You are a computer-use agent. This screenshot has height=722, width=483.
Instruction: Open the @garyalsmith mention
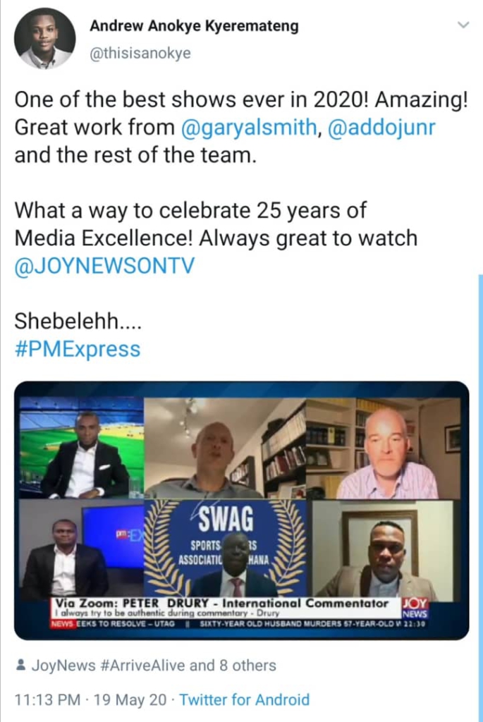pos(249,127)
